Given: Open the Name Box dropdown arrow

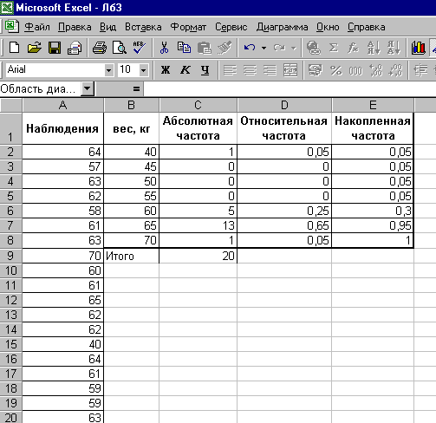Looking at the screenshot, I should (x=88, y=88).
